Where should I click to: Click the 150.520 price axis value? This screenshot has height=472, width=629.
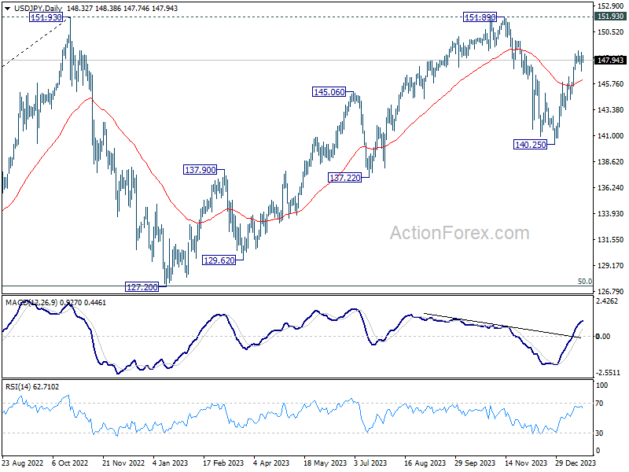point(610,32)
